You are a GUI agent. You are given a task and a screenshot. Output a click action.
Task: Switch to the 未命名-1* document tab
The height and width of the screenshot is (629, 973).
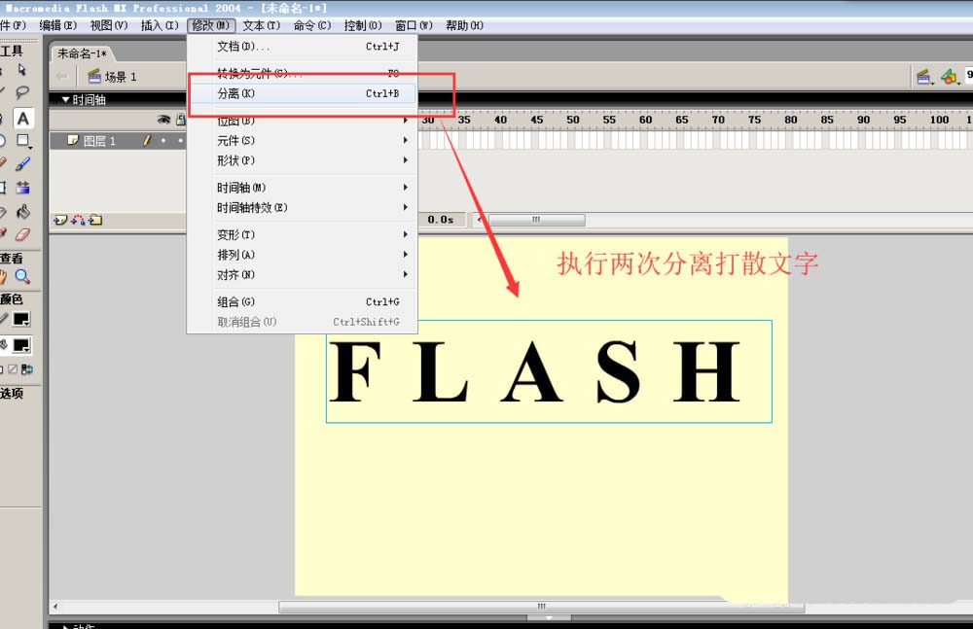tap(82, 53)
